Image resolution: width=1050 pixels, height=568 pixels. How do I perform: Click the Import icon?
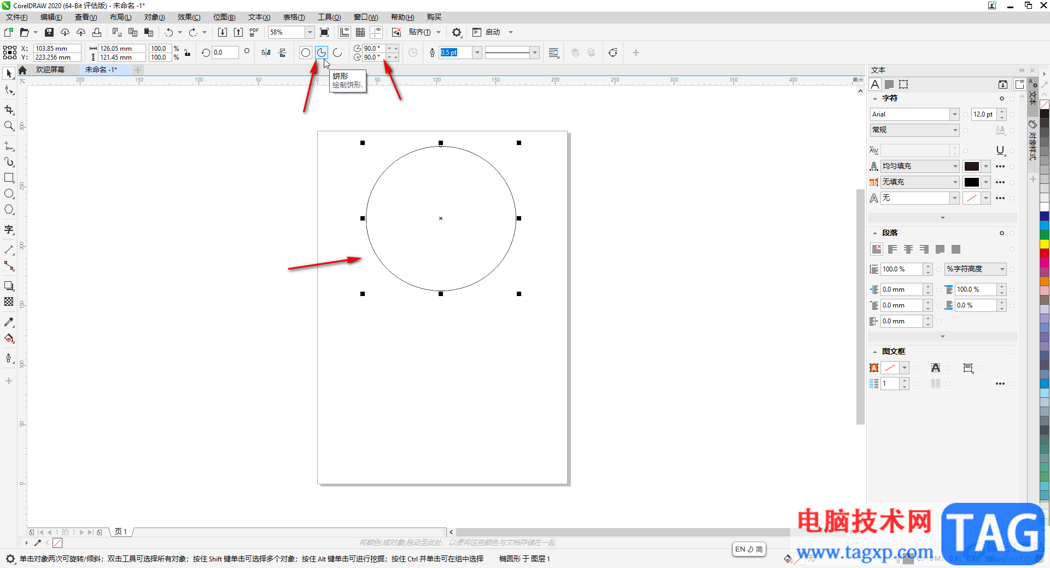point(223,32)
